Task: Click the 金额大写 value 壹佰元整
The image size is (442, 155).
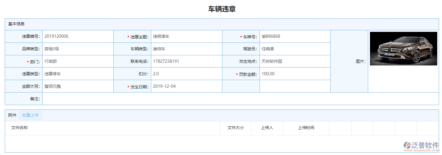Action: [x=52, y=86]
